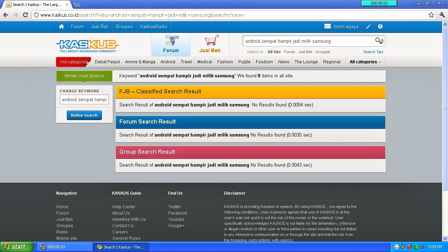Open footer Careers link
The width and height of the screenshot is (448, 252).
coord(120,232)
